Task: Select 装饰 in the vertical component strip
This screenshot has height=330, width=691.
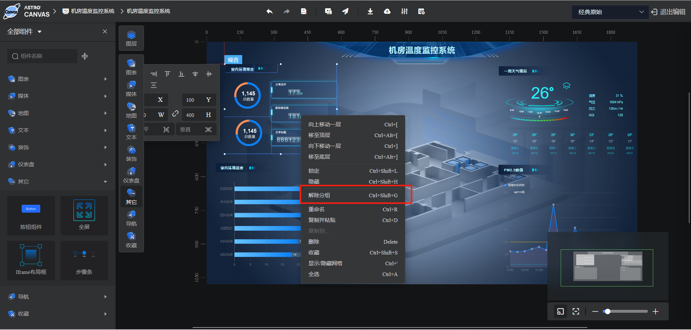Action: [x=131, y=153]
